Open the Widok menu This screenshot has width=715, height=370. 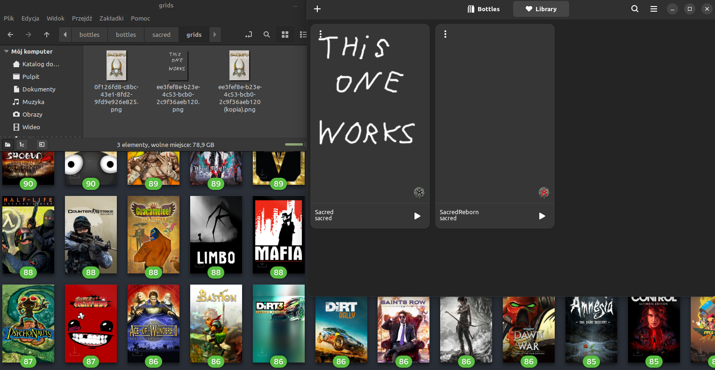[56, 18]
